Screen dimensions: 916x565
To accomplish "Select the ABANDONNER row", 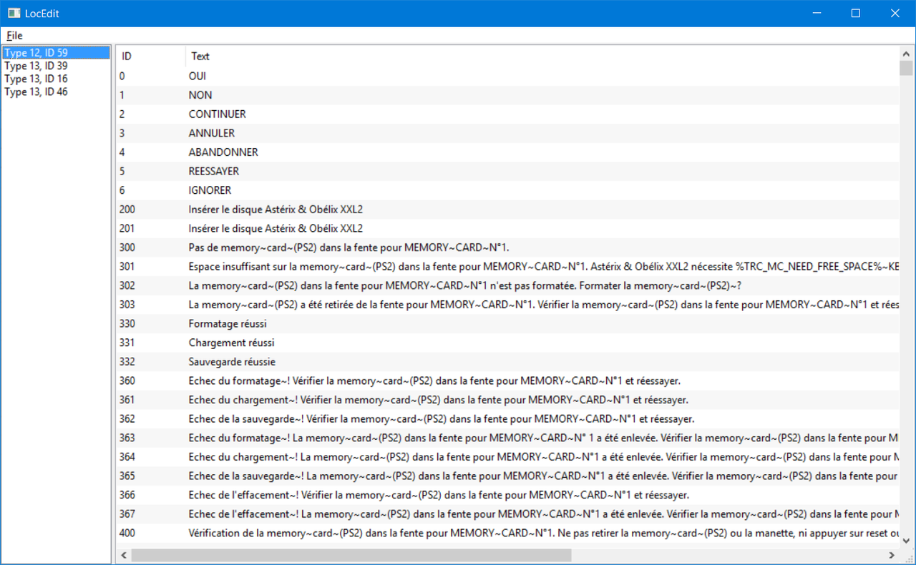I will 507,152.
